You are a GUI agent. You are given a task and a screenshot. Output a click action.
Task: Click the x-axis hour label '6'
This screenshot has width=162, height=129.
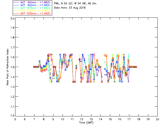(25, 119)
